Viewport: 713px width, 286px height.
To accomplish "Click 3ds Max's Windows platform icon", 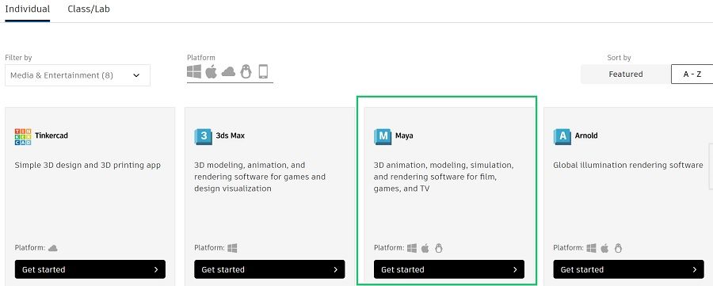I will click(x=232, y=248).
